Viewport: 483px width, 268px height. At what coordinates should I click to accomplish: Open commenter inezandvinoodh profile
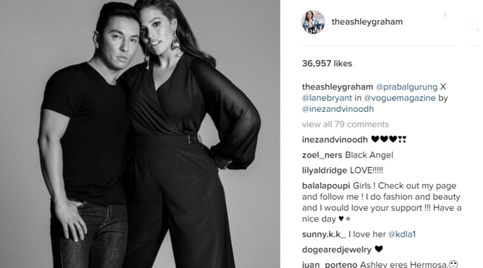coord(335,140)
